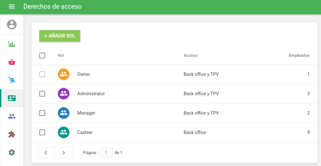Open the items shopping basket icon

pyautogui.click(x=12, y=62)
